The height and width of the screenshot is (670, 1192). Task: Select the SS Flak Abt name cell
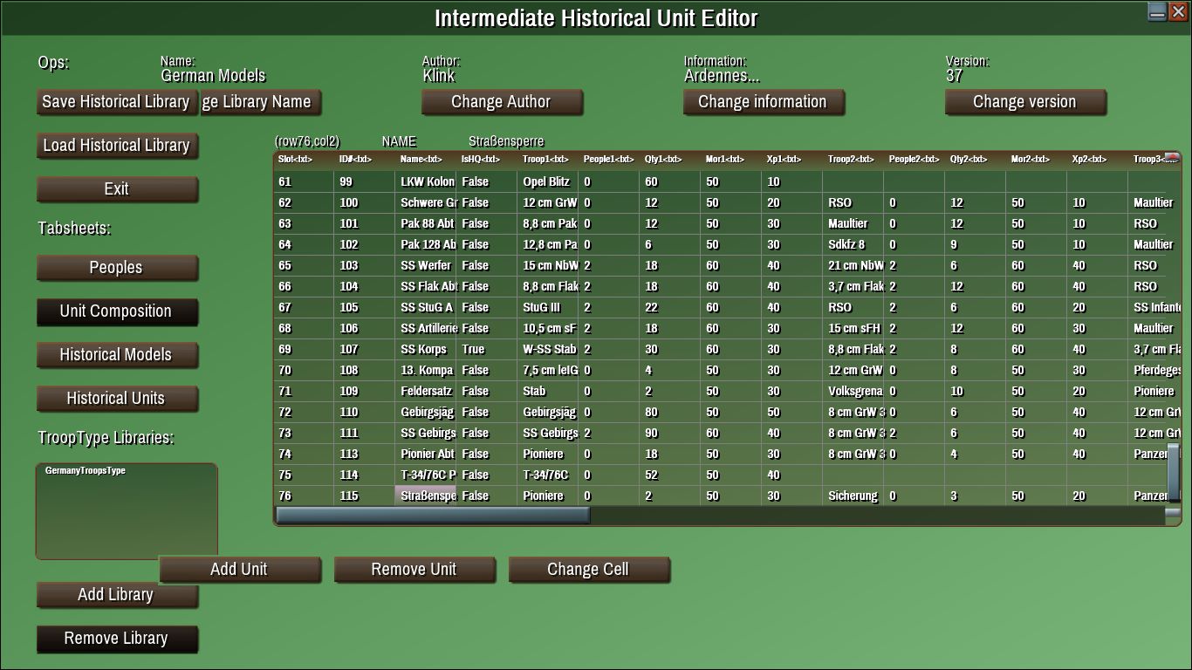tap(426, 286)
